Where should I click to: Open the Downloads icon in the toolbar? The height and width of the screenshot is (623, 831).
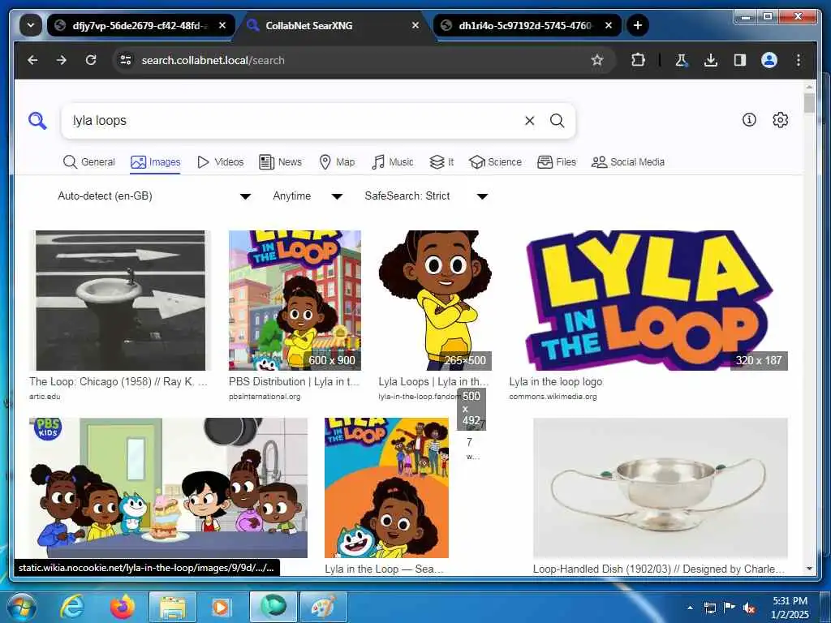point(711,60)
